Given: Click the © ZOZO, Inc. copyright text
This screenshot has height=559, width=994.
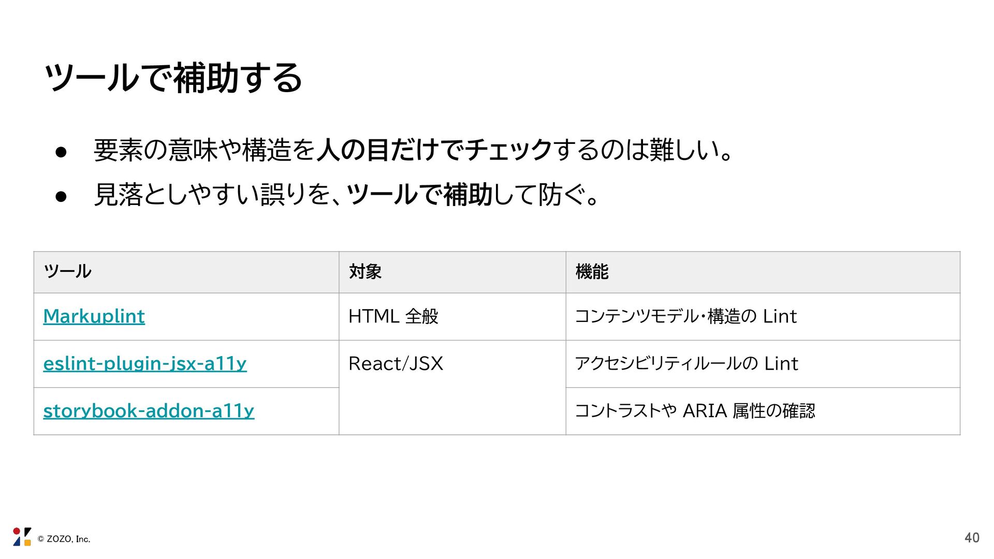Looking at the screenshot, I should pos(64,539).
